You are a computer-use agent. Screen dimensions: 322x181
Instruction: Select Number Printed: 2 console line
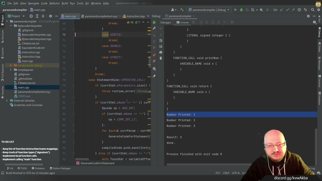(181, 120)
